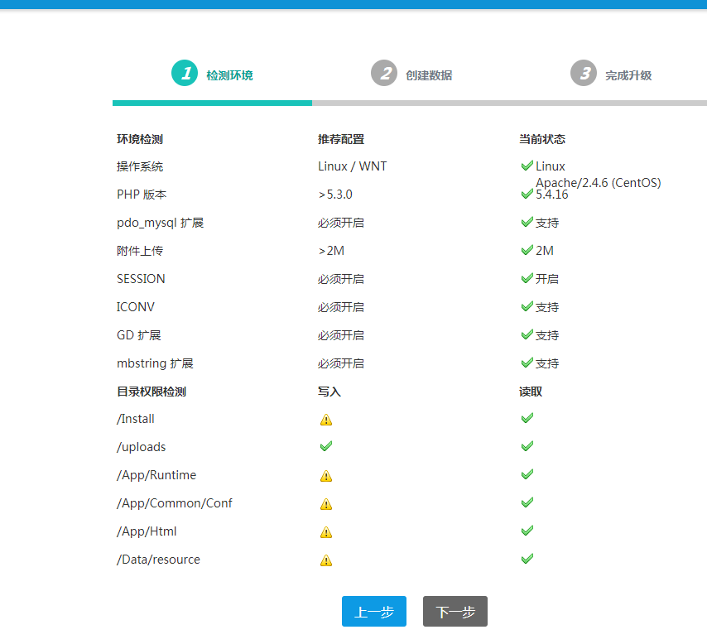Click the green check for mbstring 扩展
Screen dimensions: 707x644
[527, 363]
